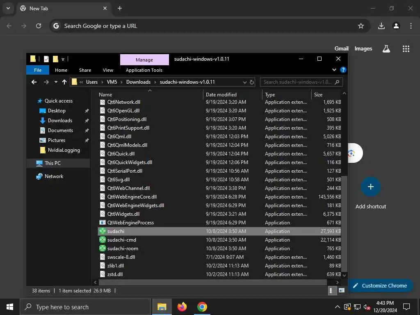Viewport: 420px width, 315px height.
Task: Expand breadcrumb arrow after VM5
Action: [x=121, y=82]
